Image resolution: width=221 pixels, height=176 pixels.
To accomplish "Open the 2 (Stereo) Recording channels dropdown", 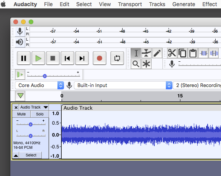I will click(x=197, y=85).
